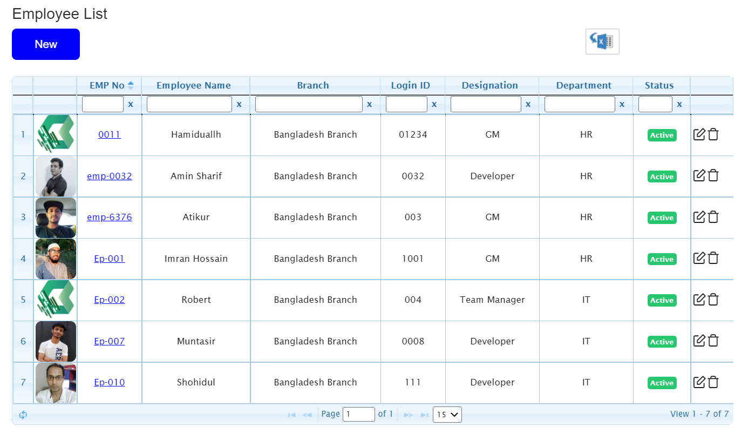Click Muntasir's profile photo thumbnail
The width and height of the screenshot is (755, 434).
[56, 341]
